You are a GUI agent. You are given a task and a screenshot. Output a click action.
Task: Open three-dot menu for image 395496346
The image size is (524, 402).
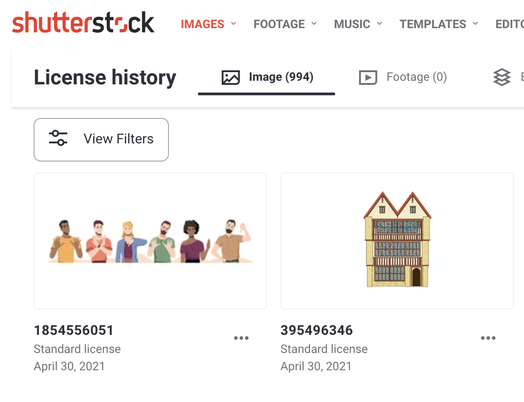(x=488, y=338)
